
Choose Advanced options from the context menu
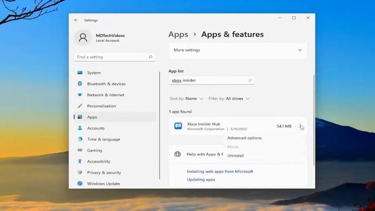[244, 138]
